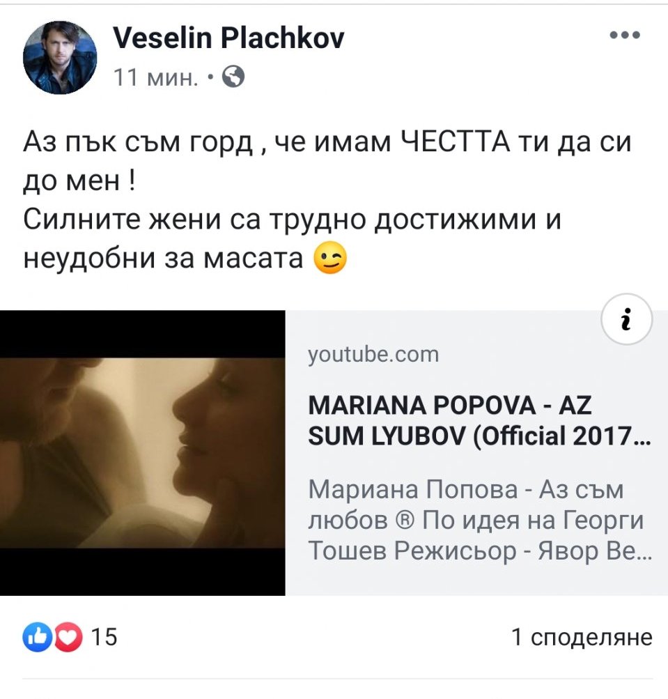The image size is (668, 699).
Task: Open the three-dot post options menu
Action: click(x=625, y=35)
